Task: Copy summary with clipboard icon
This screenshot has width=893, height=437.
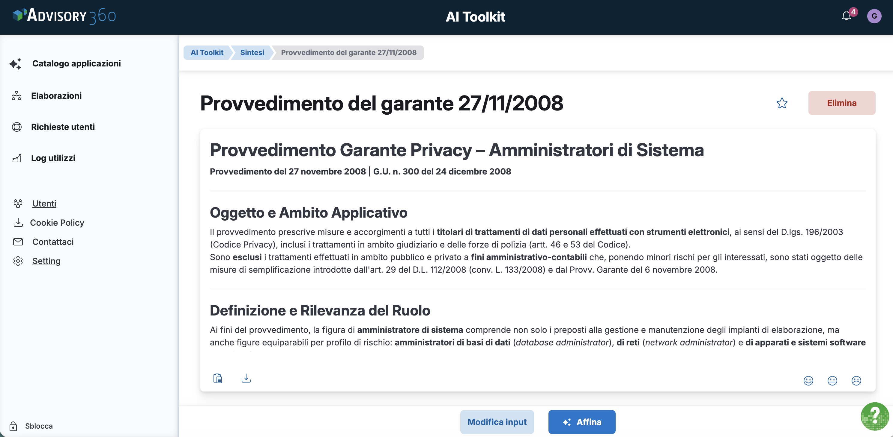Action: [x=217, y=379]
